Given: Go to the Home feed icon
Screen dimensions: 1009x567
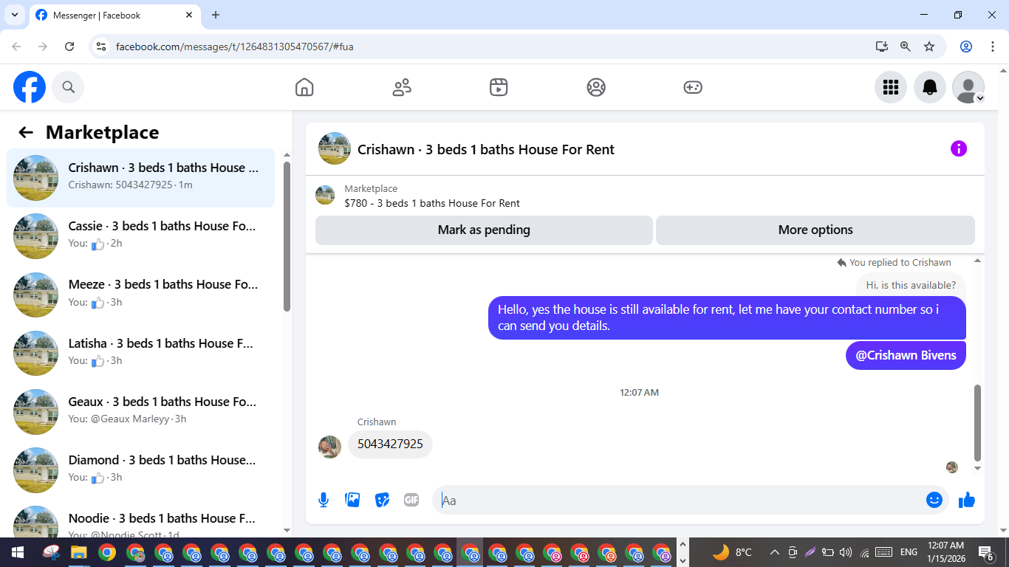Looking at the screenshot, I should pos(304,87).
